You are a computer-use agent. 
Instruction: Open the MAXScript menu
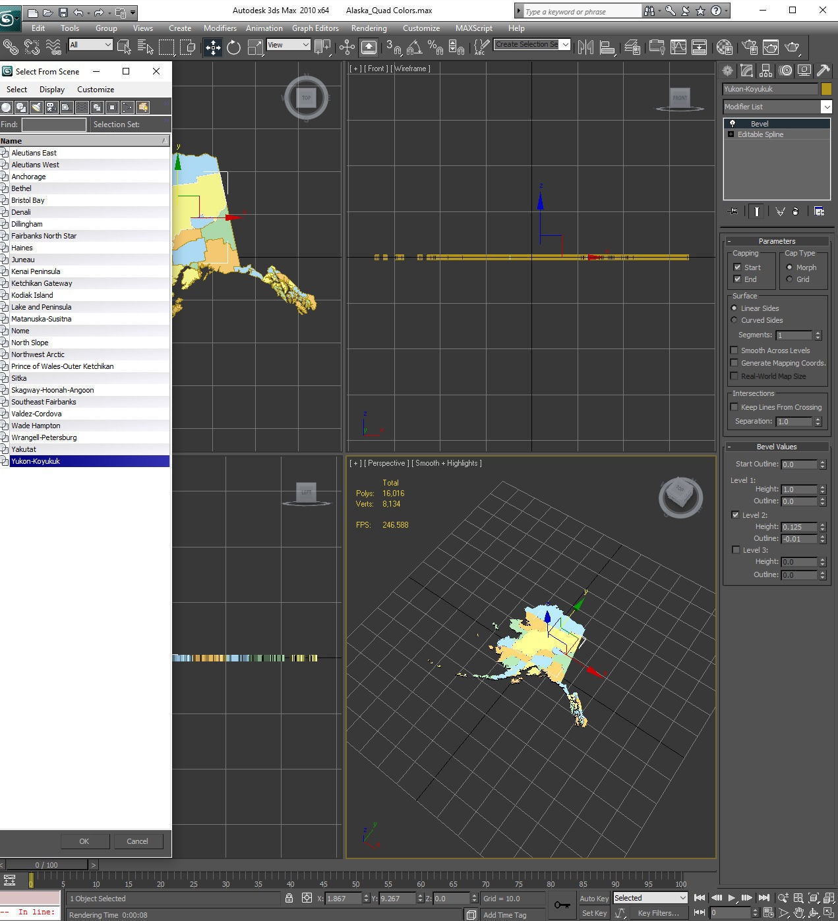click(473, 28)
